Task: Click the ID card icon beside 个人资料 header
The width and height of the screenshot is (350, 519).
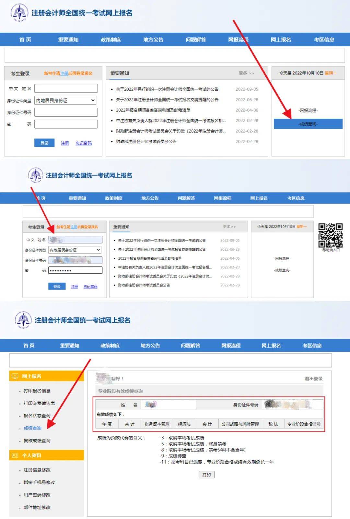Action: (x=15, y=455)
